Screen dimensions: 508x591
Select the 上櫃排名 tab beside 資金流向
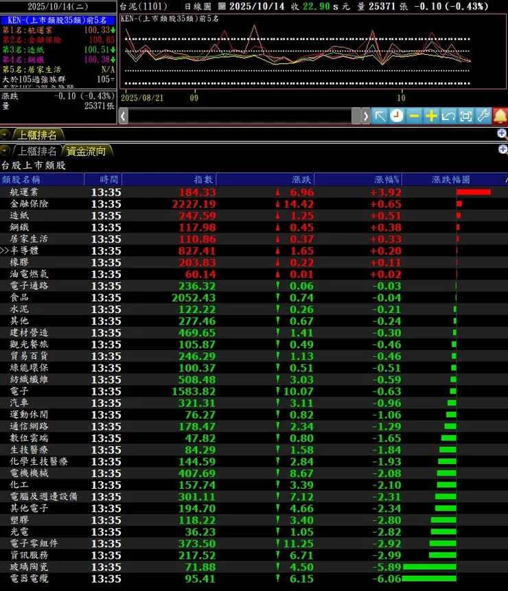[x=37, y=151]
